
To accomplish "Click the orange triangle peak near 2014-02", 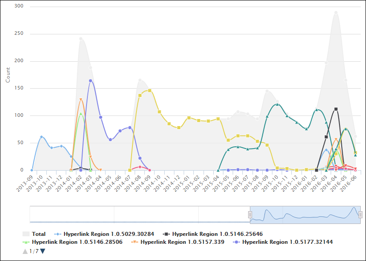I will click(81, 100).
